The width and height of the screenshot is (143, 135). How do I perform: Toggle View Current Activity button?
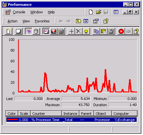29,31
